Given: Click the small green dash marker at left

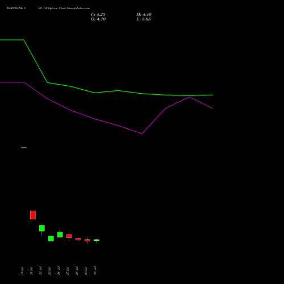Looking at the screenshot, I should [x=24, y=148].
